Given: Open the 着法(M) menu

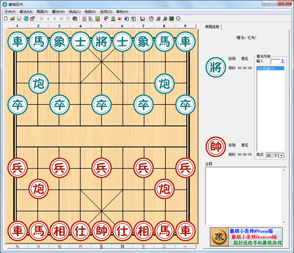Looking at the screenshot, I should 26,12.
